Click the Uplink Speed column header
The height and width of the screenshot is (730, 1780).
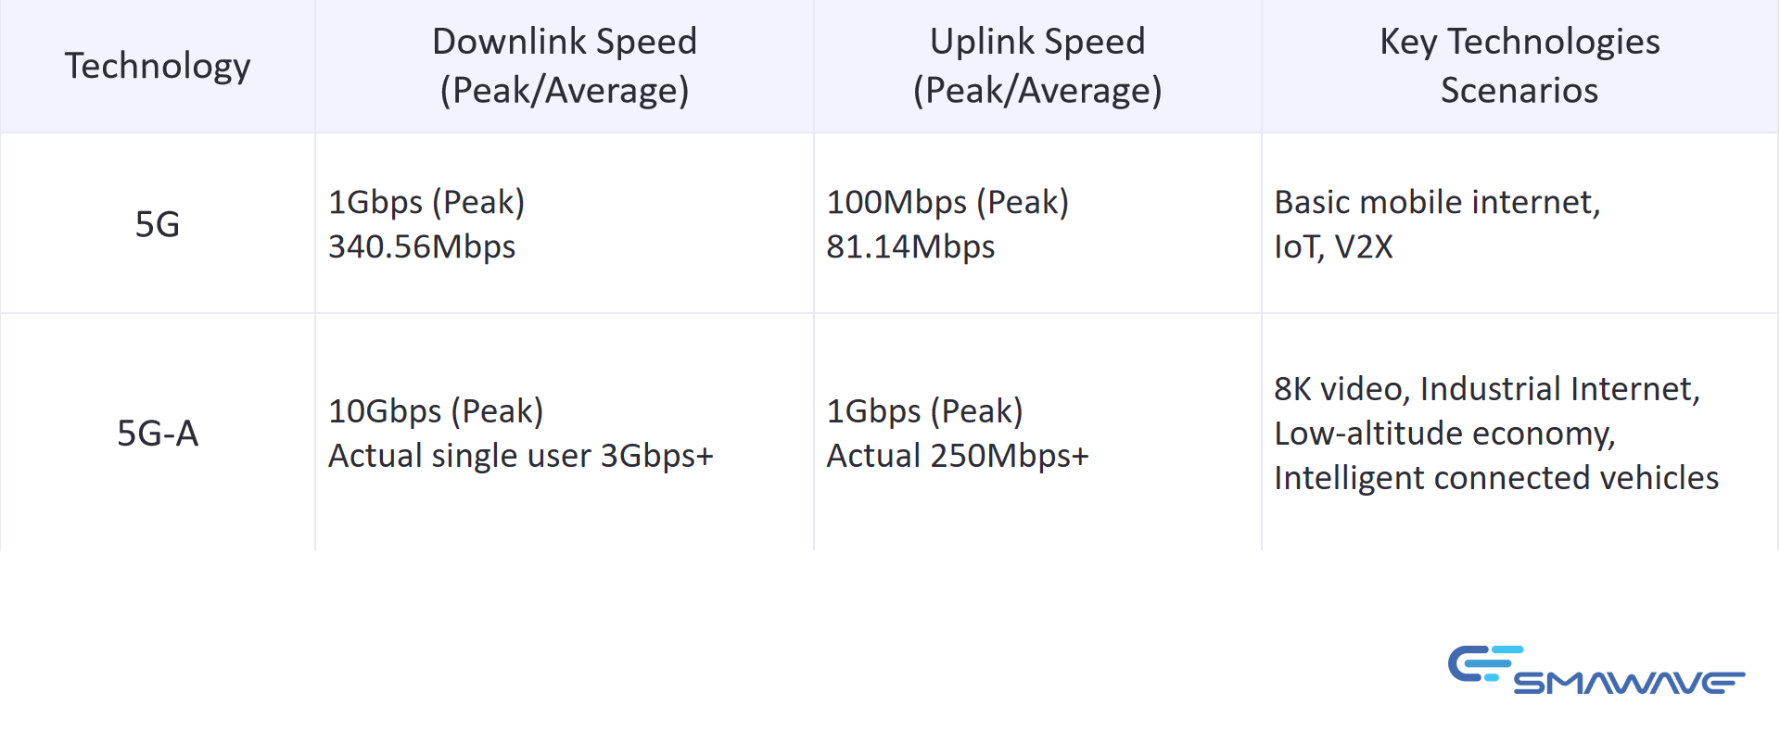(1037, 66)
